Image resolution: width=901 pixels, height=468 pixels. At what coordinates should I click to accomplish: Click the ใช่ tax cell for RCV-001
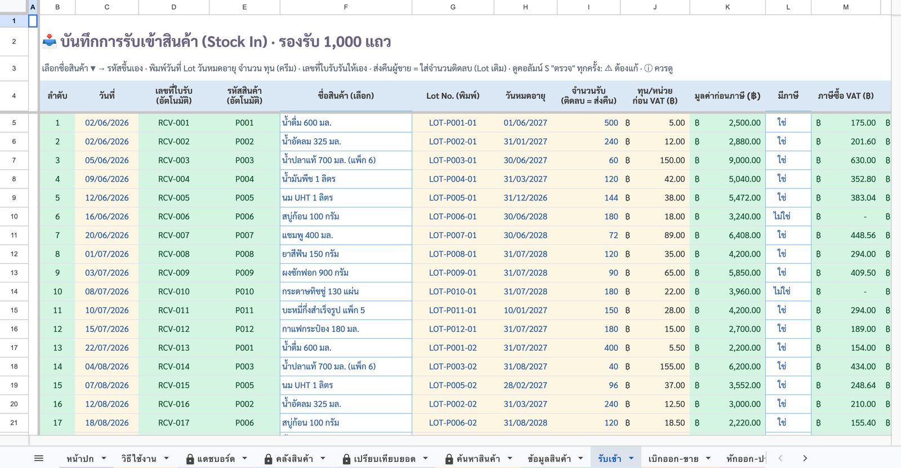(x=788, y=123)
